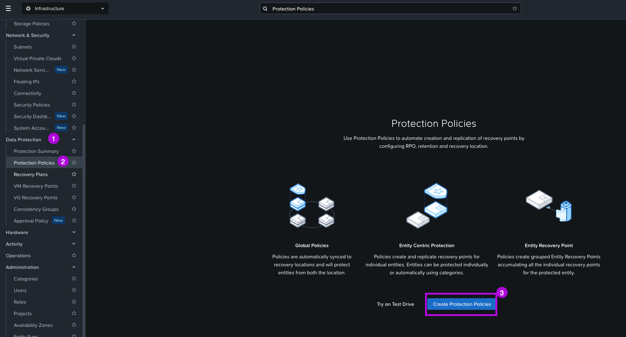Collapse the Administration section
Screen dimensions: 626x337
tap(74, 267)
